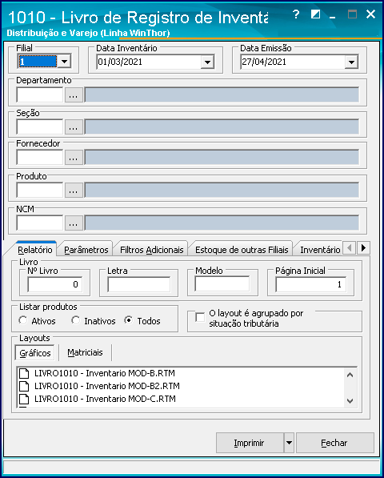Viewport: 384px width, 478px height.
Task: Click the NCM code input field
Action: coord(40,223)
